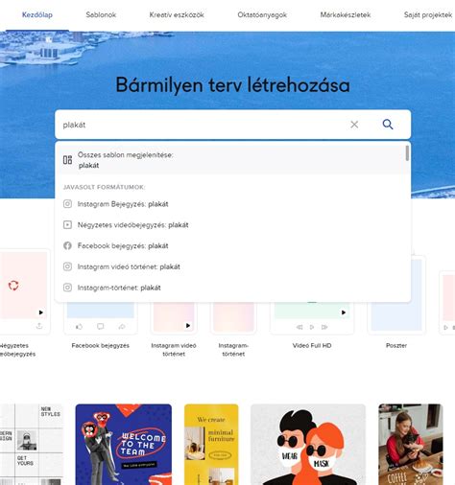
Task: Open the Márkakészletek tab
Action: coord(346,14)
